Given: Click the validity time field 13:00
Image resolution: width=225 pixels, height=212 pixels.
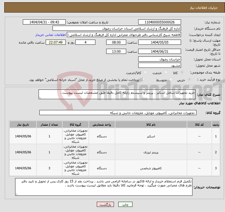Looking at the screenshot, I should point(116,51).
